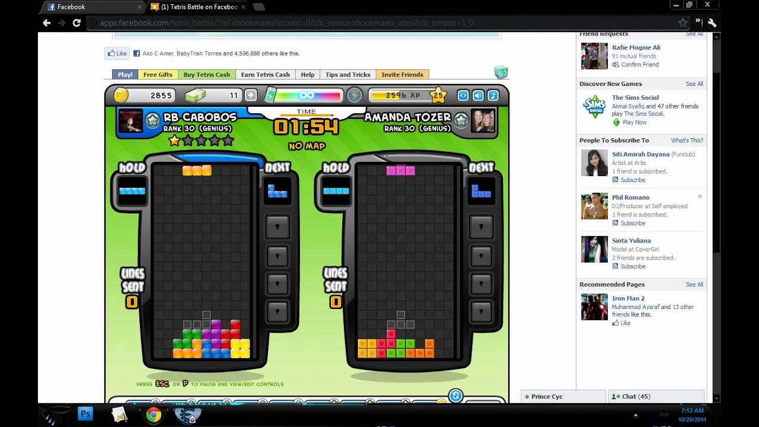
Task: Open the Free Gifts tab
Action: click(x=158, y=75)
